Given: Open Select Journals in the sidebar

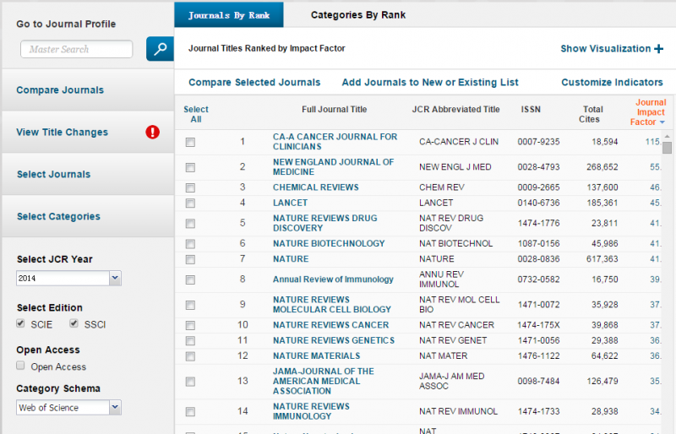Looking at the screenshot, I should click(x=53, y=174).
